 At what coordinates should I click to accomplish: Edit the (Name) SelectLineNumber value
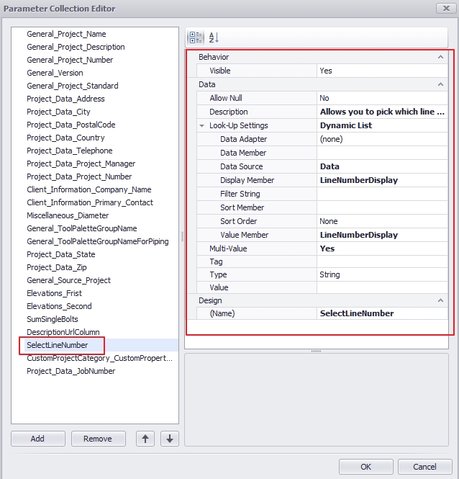382,313
